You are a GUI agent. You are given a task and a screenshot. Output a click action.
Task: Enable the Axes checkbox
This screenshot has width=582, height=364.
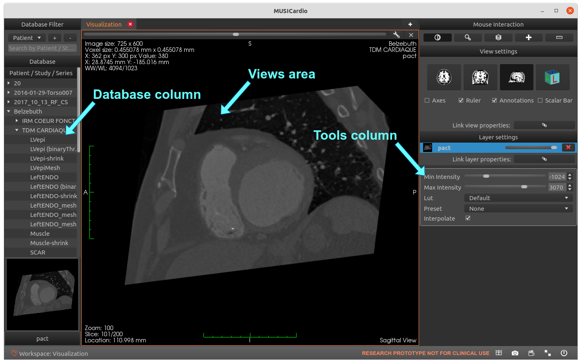click(x=427, y=100)
